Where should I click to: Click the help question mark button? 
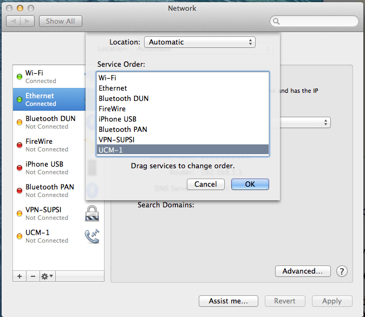pyautogui.click(x=342, y=271)
